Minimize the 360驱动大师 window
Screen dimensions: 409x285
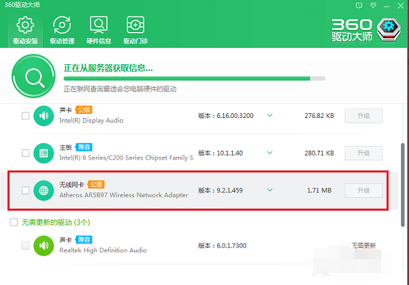[x=387, y=5]
